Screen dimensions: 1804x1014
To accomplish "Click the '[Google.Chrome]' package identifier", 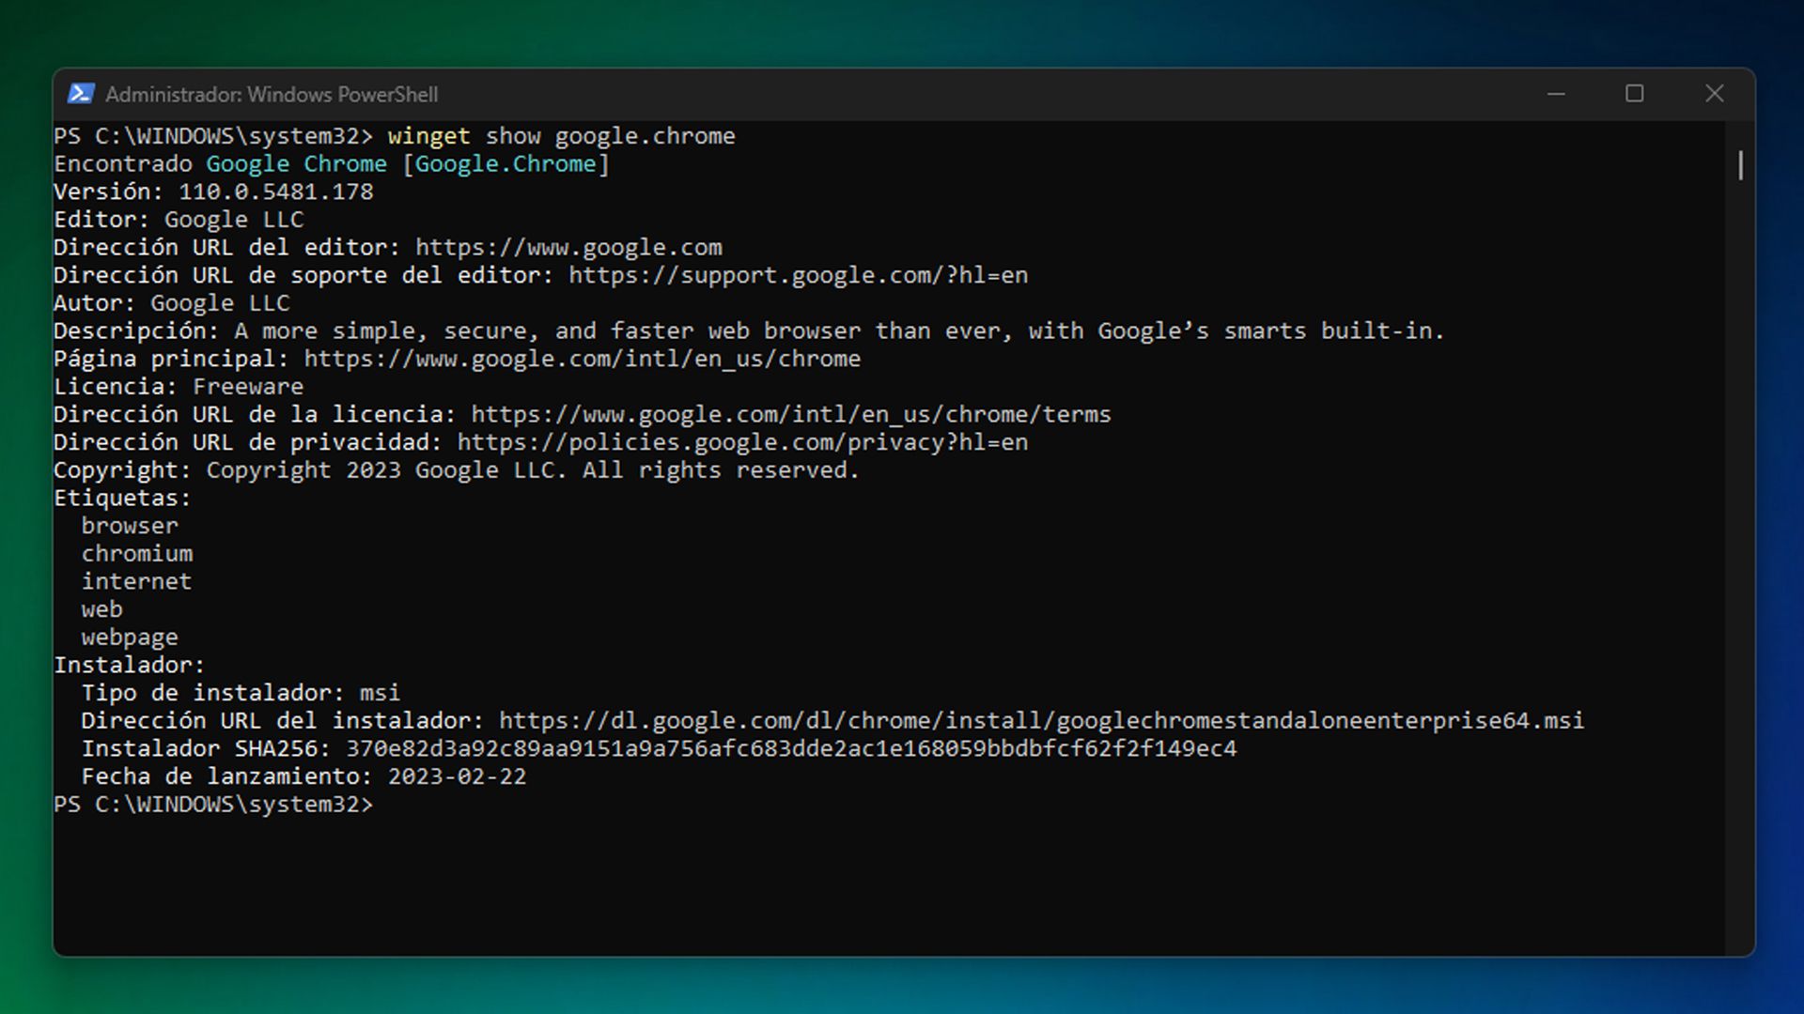I will [505, 164].
